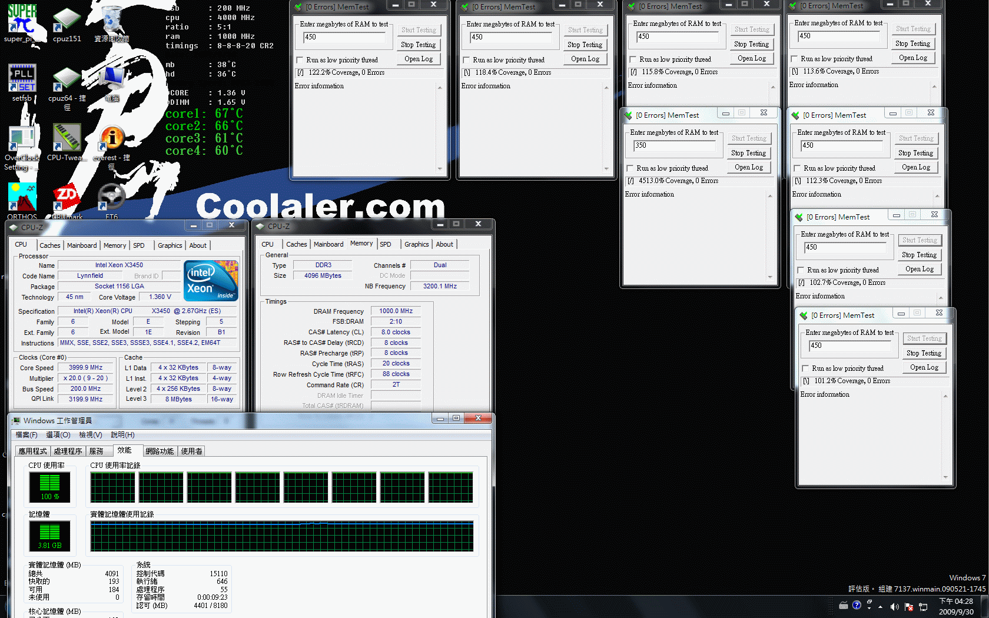This screenshot has width=989, height=618.
Task: Open the super_pi desktop shortcut
Action: click(x=22, y=22)
